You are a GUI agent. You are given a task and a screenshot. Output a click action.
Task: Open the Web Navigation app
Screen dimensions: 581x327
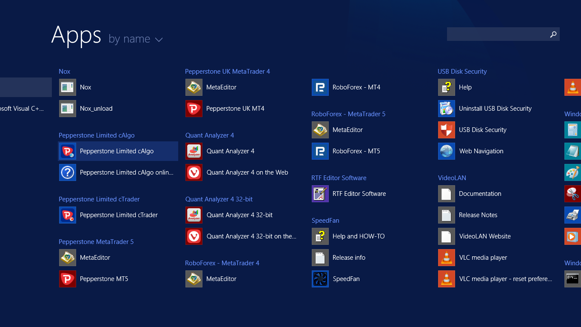[497, 151]
